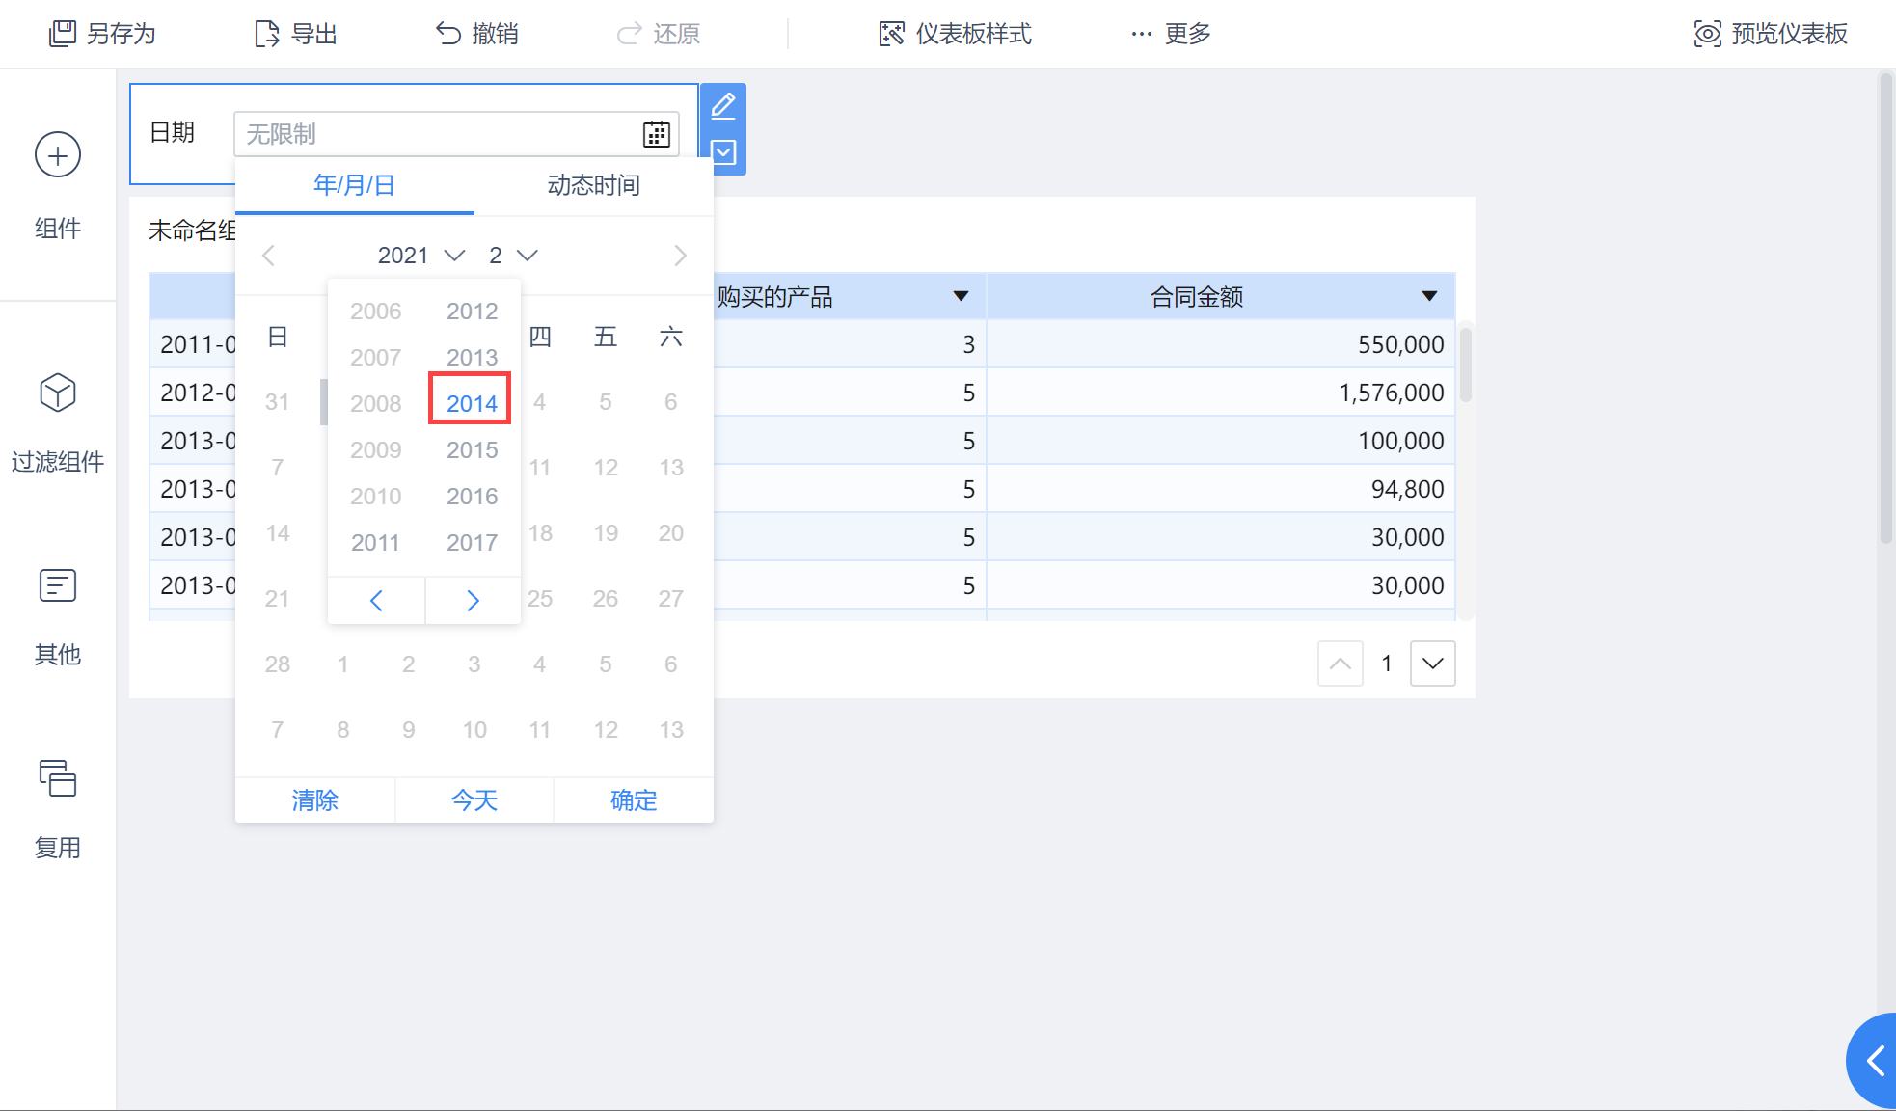Select the year 2014 in the year list
This screenshot has height=1111, width=1896.
[471, 403]
